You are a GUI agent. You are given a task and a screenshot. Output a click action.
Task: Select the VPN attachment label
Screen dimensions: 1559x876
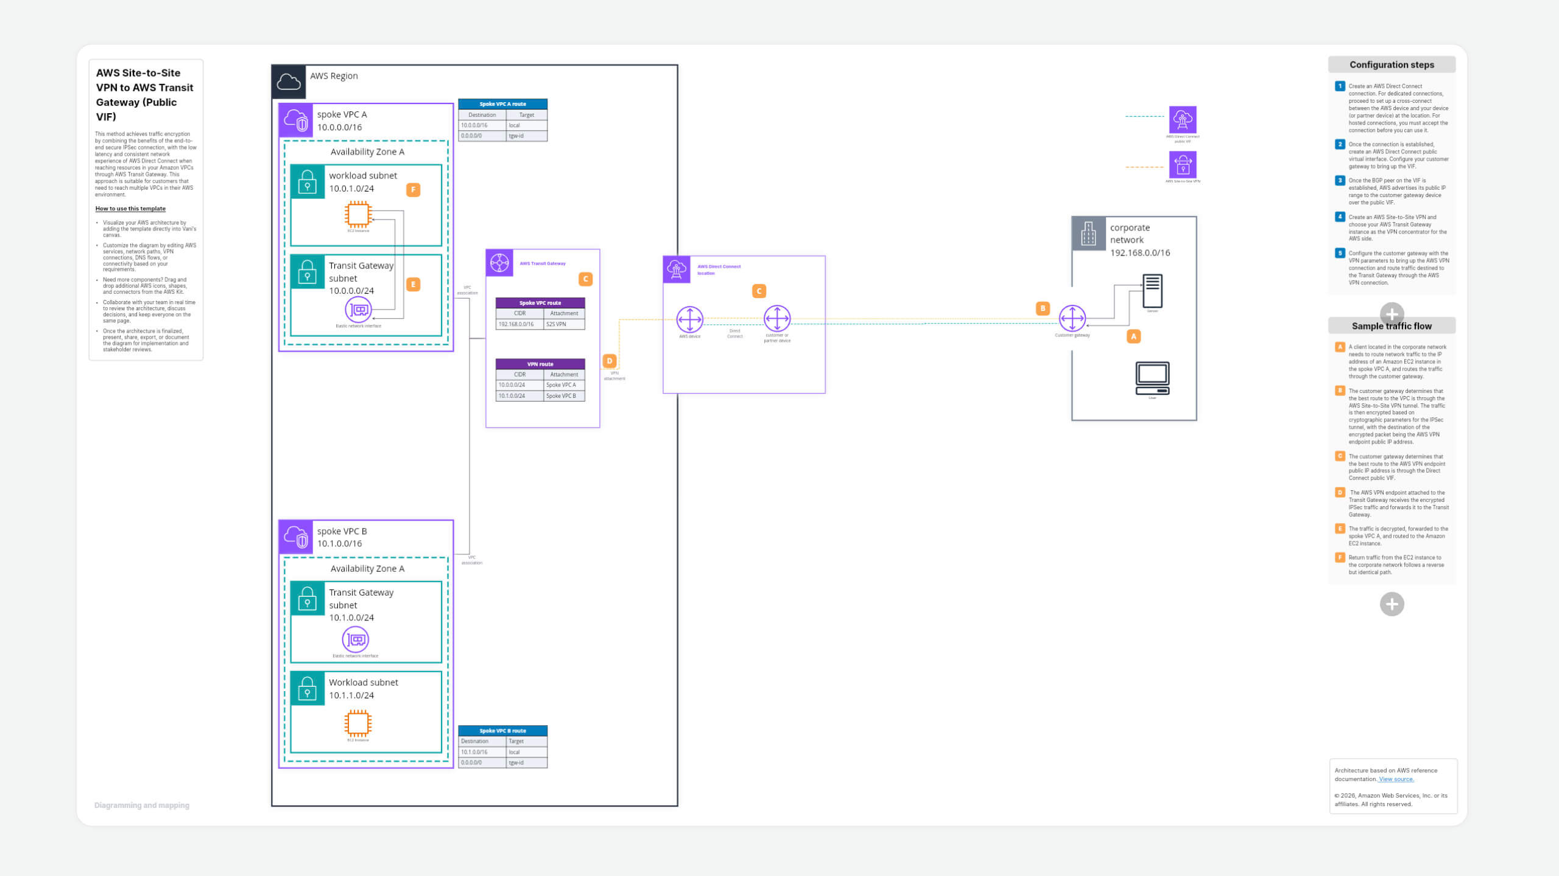point(614,376)
